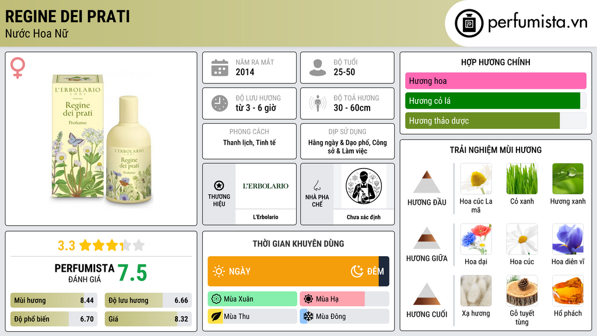
Task: Click the THỜI GIAN KHUYÊN DÙNG heading
Action: click(298, 244)
